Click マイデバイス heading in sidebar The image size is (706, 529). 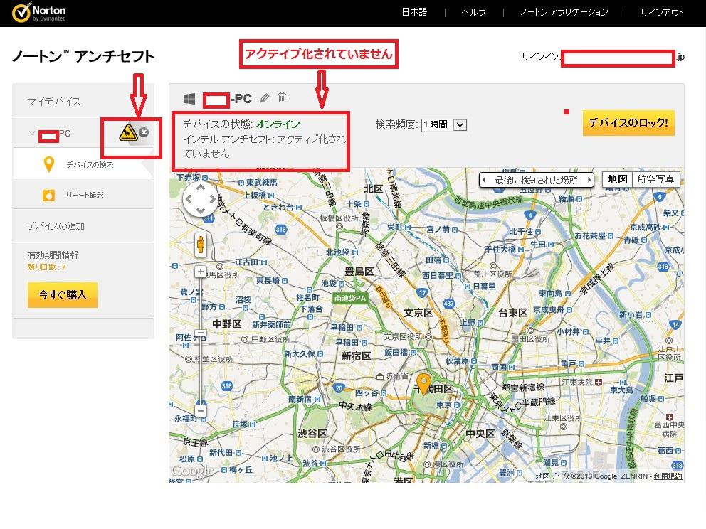(54, 101)
